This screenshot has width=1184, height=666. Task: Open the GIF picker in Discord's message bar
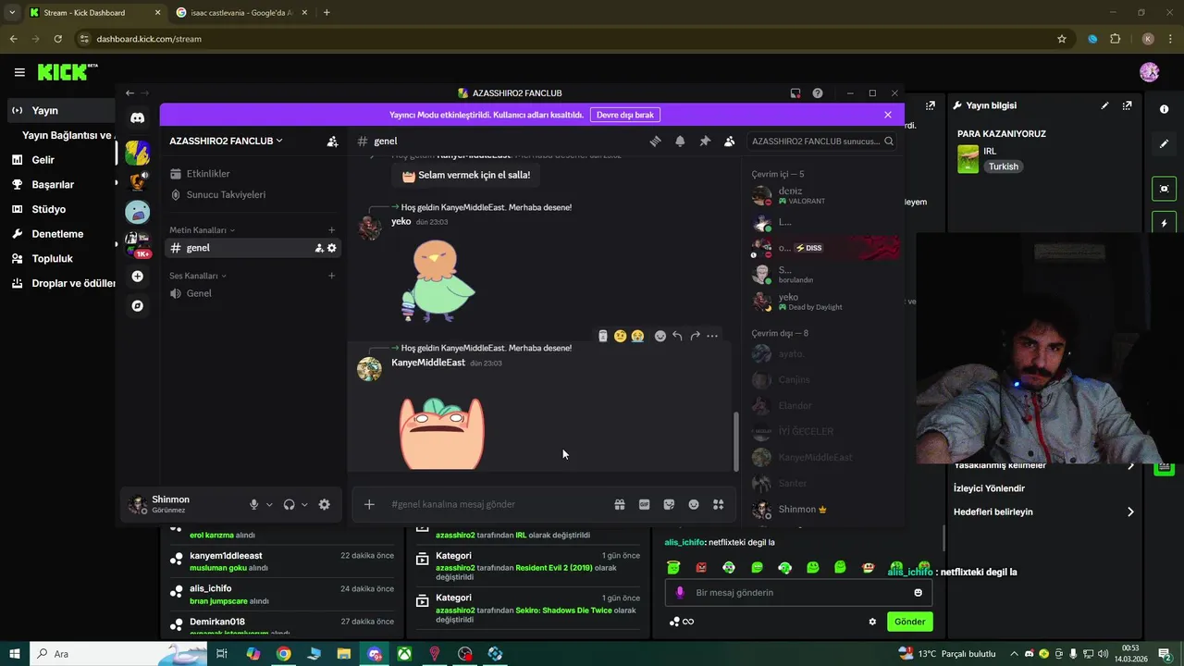(x=645, y=504)
